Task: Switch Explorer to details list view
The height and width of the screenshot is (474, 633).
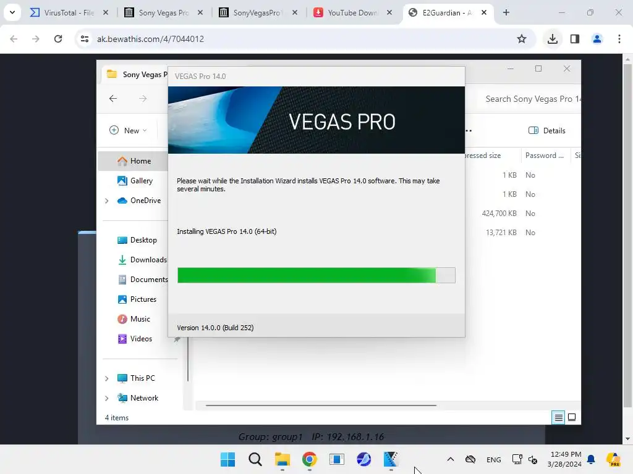Action: [x=558, y=417]
